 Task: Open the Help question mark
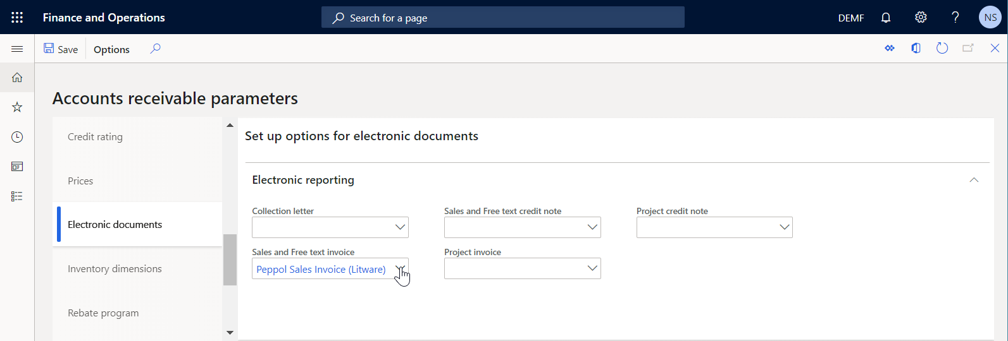tap(955, 17)
